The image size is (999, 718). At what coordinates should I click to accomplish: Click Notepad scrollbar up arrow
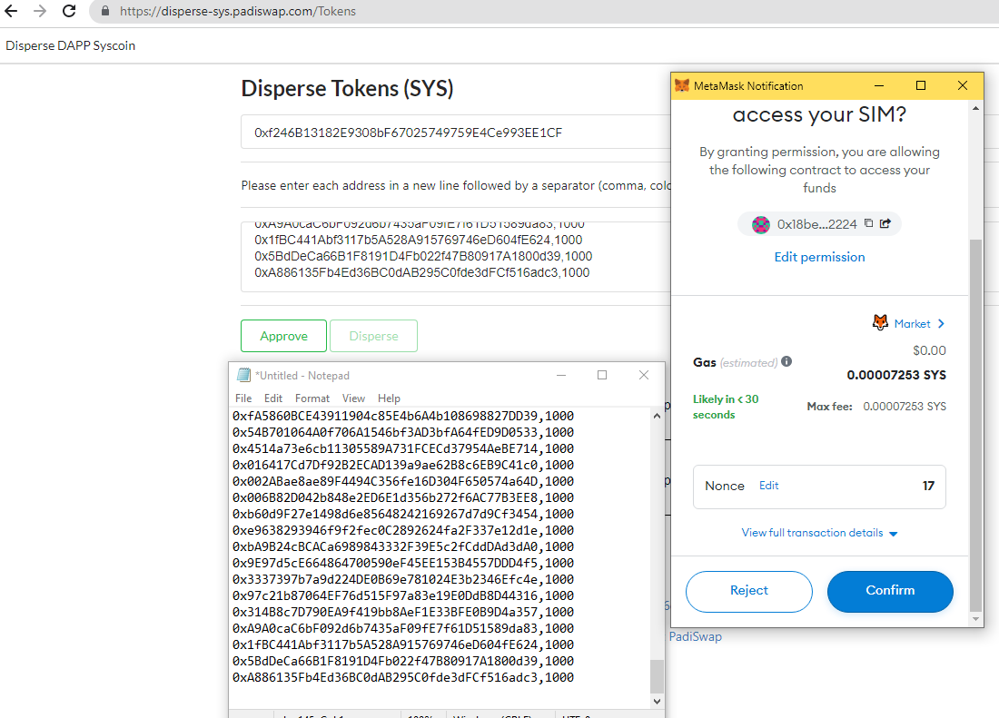point(657,416)
